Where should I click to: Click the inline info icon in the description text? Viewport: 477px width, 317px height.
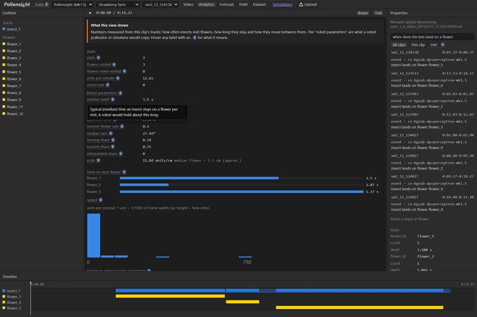click(x=194, y=38)
